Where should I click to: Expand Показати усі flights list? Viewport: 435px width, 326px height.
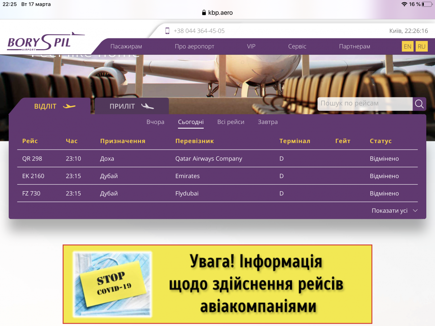pyautogui.click(x=390, y=210)
